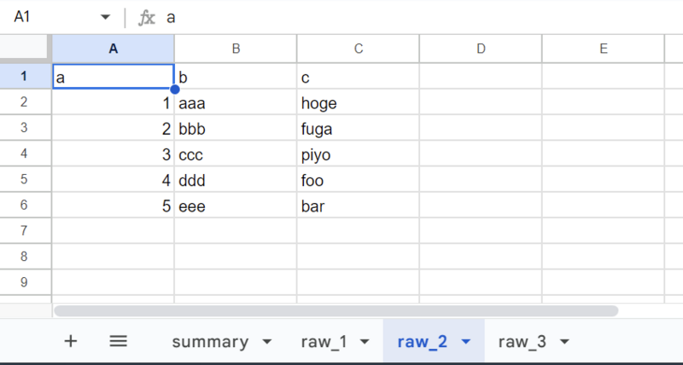The height and width of the screenshot is (365, 683).
Task: Click the blue fill handle dot
Action: (x=175, y=90)
